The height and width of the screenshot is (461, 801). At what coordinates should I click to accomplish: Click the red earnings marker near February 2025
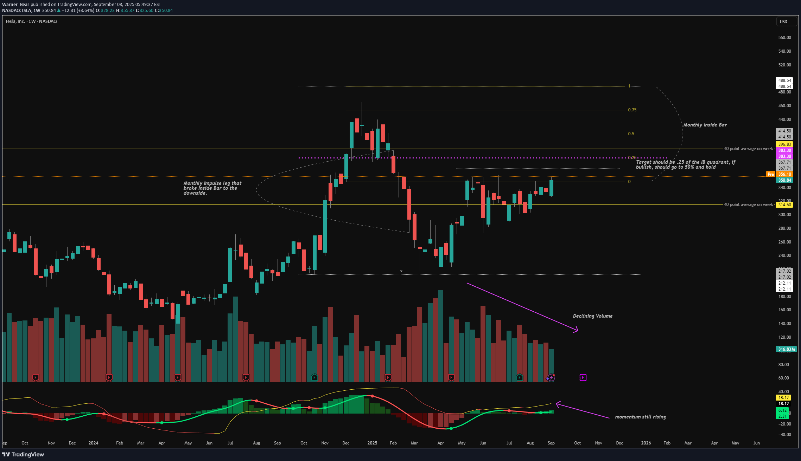(388, 378)
